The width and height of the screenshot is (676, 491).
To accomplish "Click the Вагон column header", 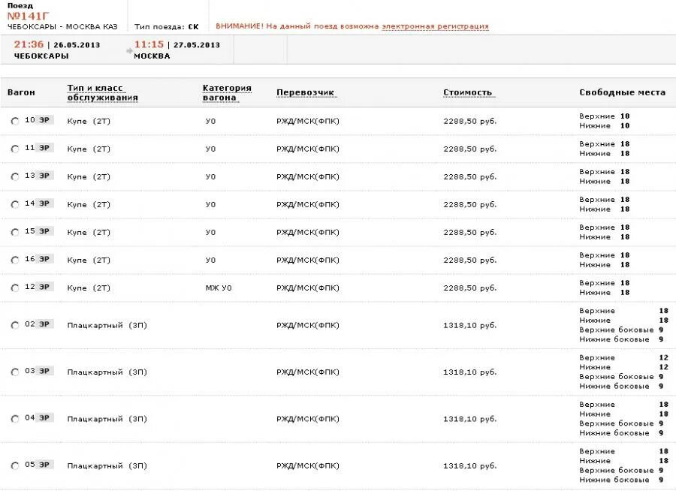I will coord(21,92).
